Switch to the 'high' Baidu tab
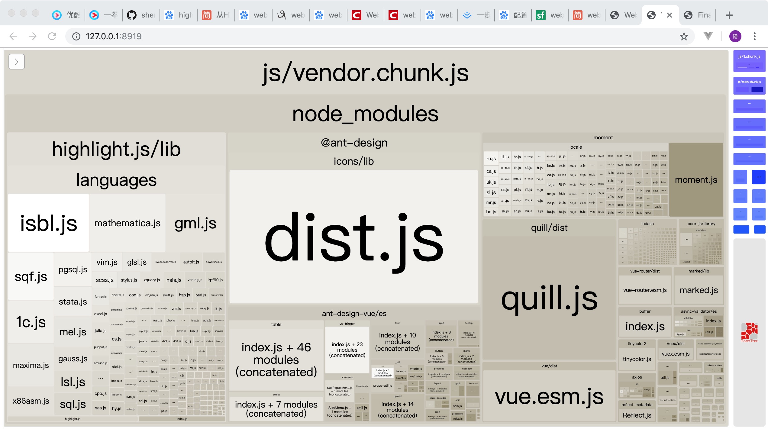 coord(179,15)
